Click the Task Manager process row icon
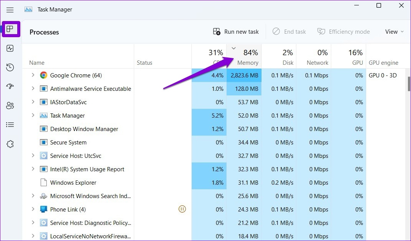 (x=43, y=116)
